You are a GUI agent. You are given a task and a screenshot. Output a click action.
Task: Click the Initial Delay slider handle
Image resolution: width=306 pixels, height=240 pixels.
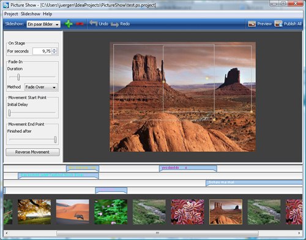pos(9,113)
